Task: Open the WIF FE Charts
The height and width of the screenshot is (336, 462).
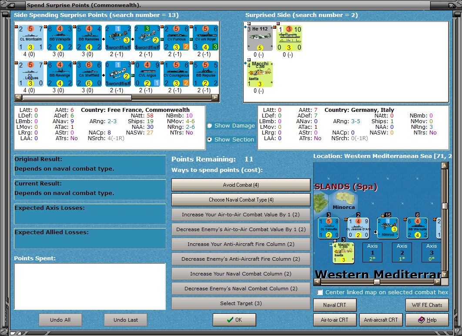Action: [427, 305]
